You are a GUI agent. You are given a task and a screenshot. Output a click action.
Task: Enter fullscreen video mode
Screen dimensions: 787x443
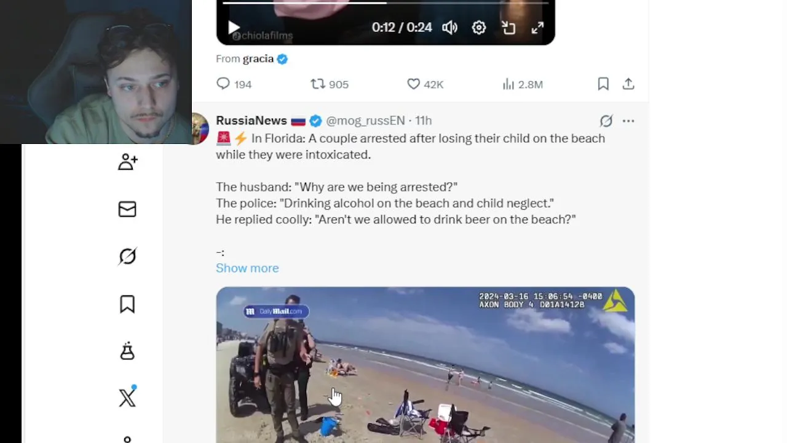pyautogui.click(x=537, y=28)
